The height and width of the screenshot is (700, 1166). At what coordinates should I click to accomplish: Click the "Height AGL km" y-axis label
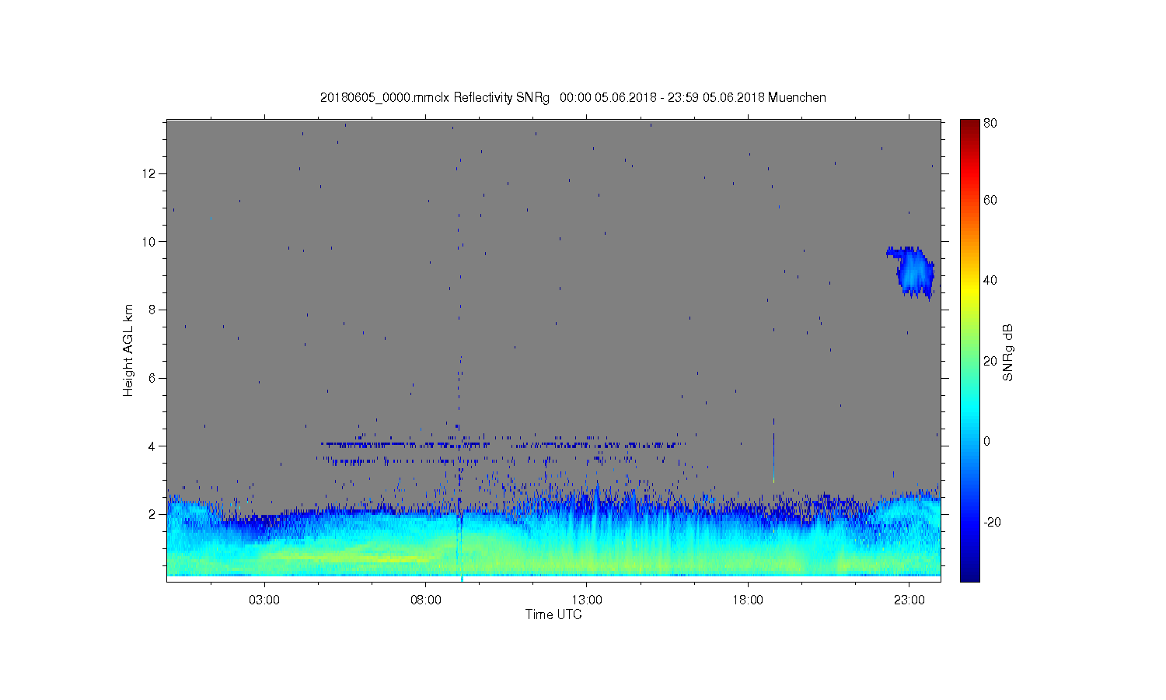click(x=128, y=350)
